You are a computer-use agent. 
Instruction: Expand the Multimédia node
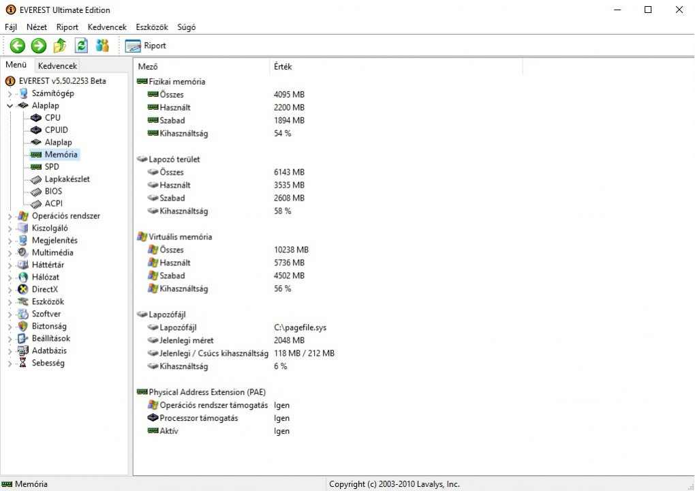pyautogui.click(x=10, y=253)
